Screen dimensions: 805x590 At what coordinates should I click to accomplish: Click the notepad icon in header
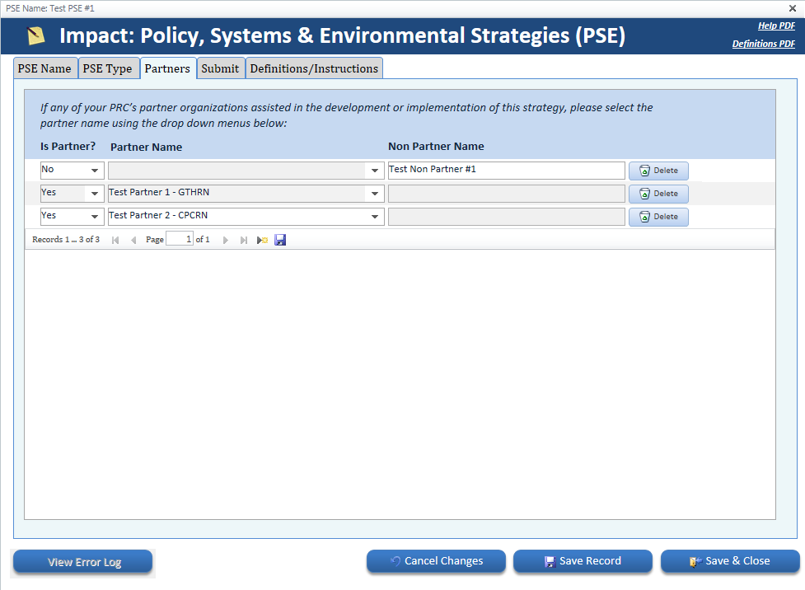pos(35,36)
